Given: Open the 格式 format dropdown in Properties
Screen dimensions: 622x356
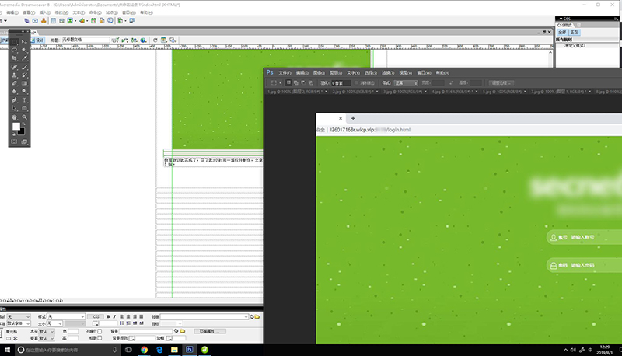Looking at the screenshot, I should click(19, 317).
